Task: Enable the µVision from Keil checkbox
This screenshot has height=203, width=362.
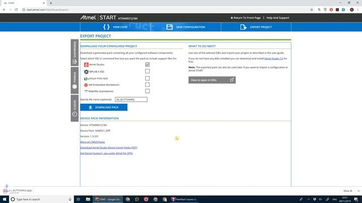Action: pyautogui.click(x=147, y=78)
